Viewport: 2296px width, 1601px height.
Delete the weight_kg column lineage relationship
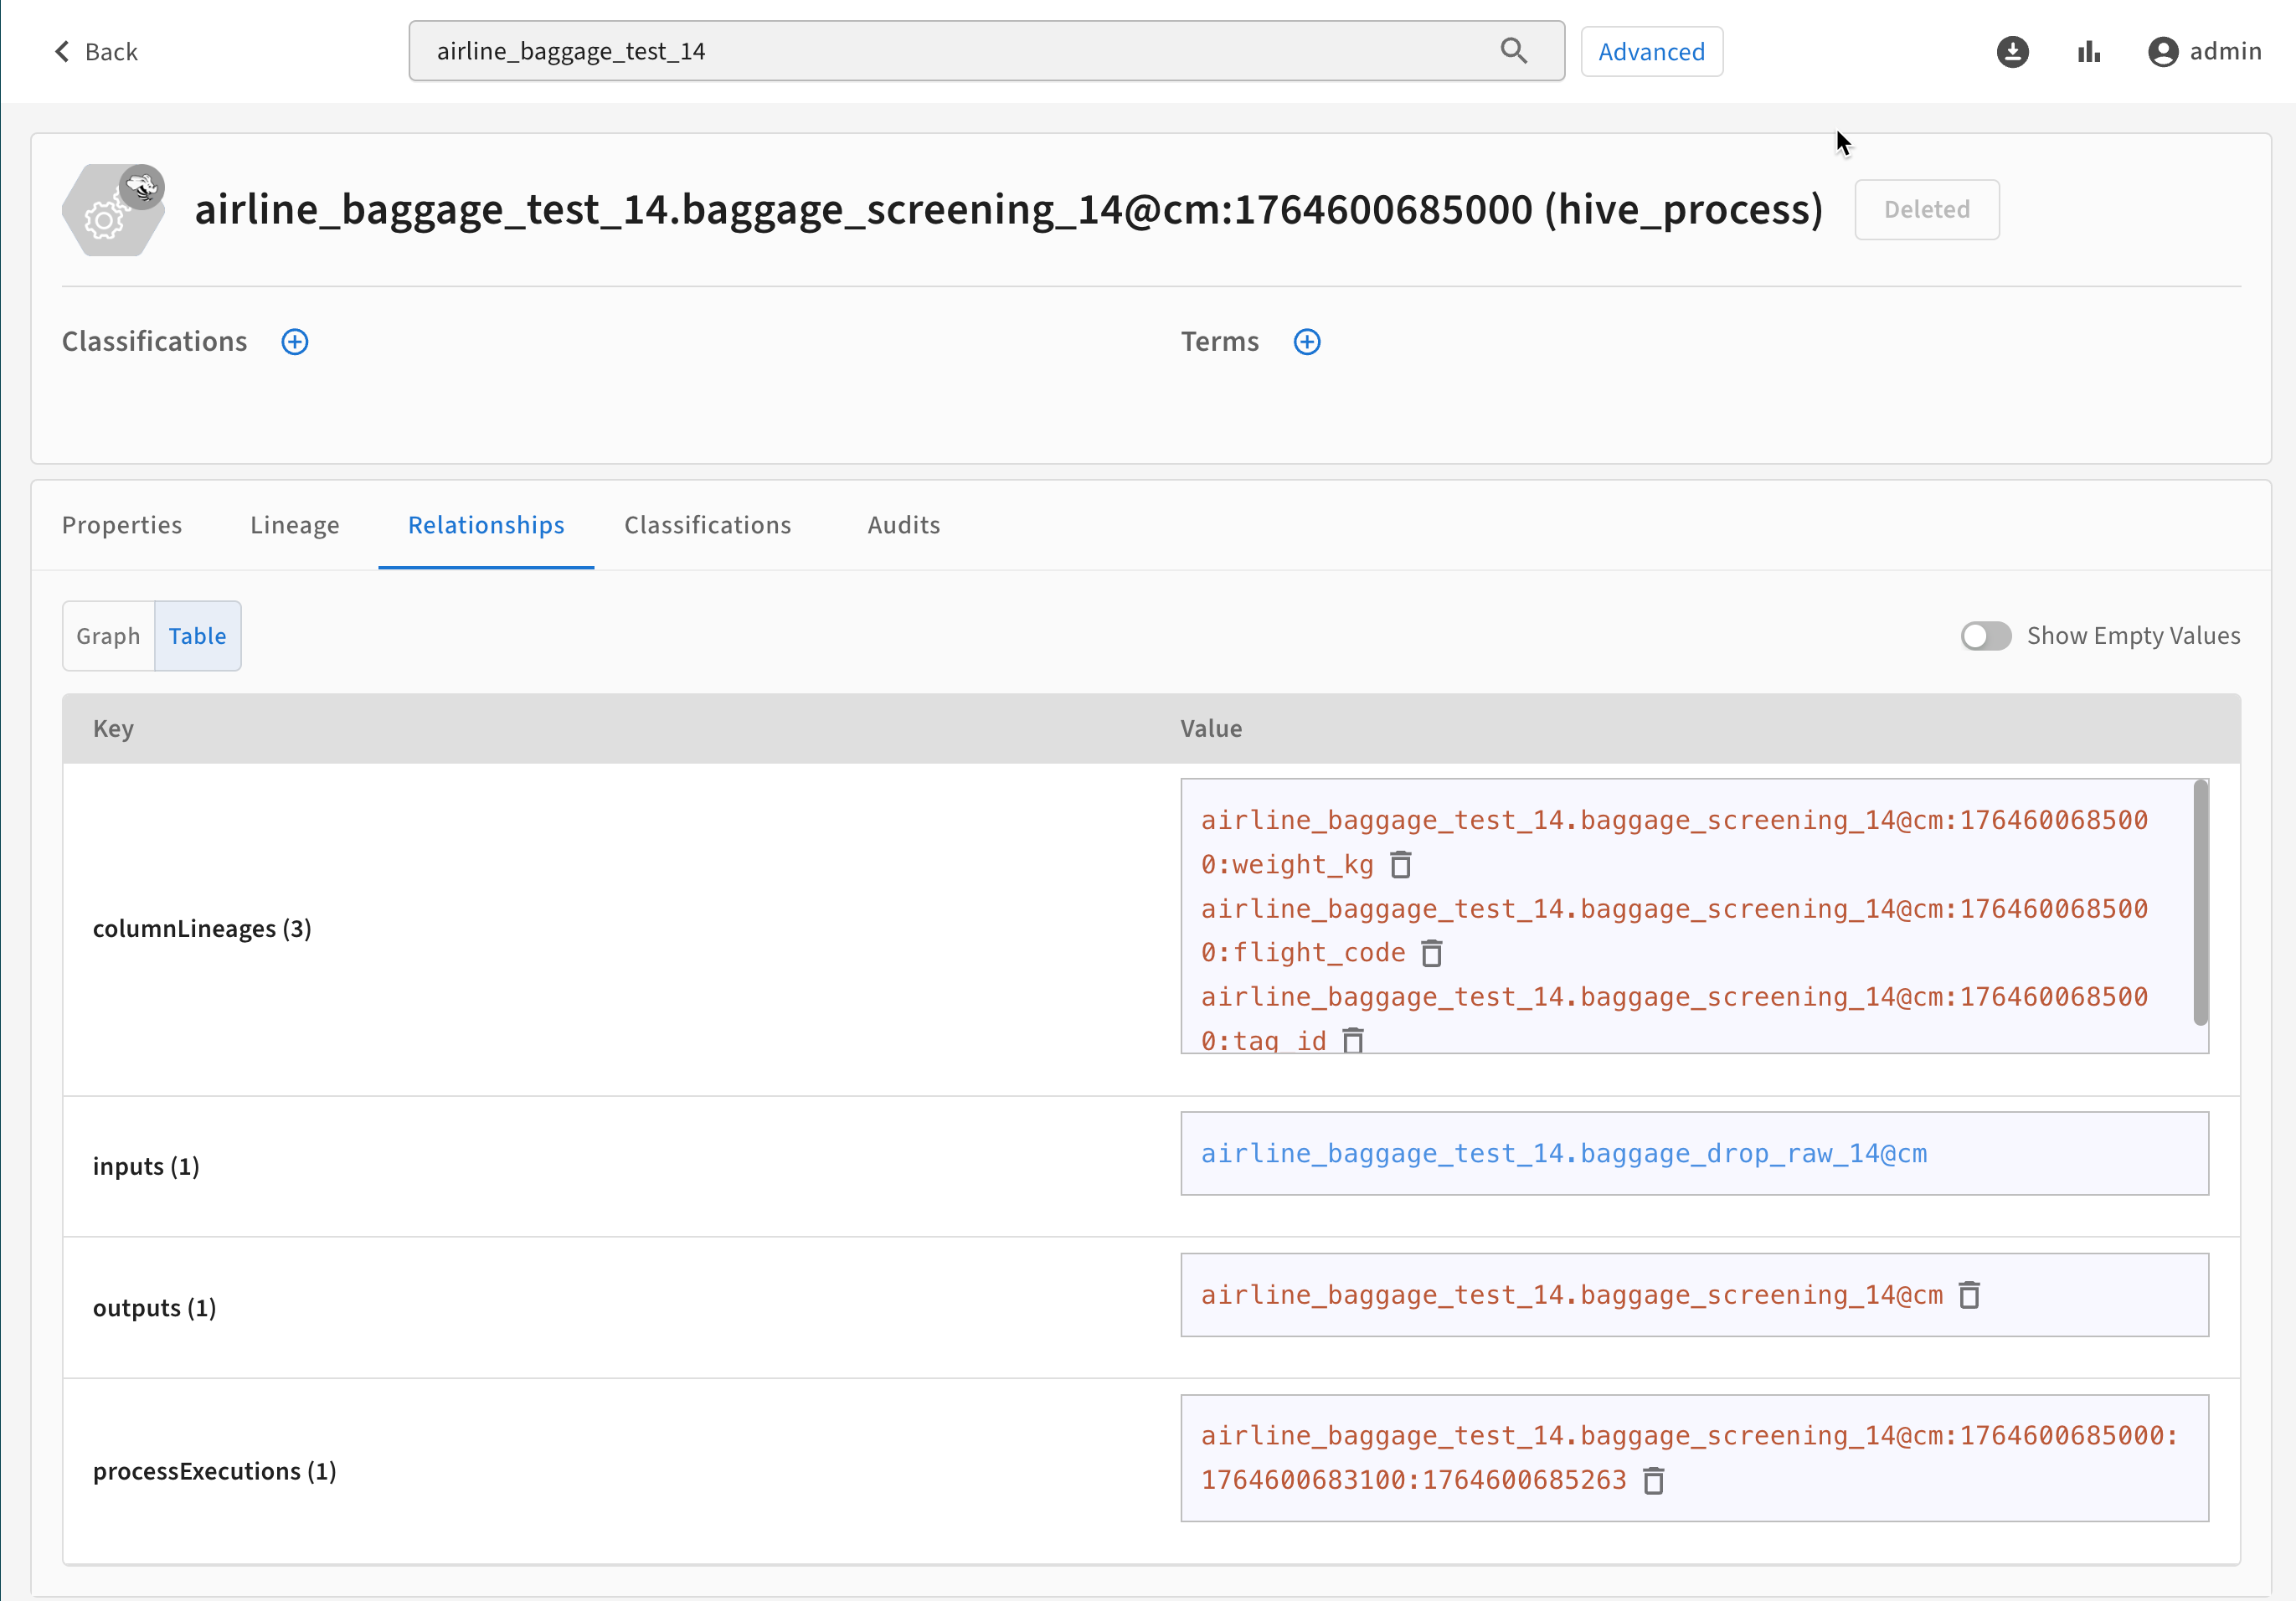(1400, 865)
